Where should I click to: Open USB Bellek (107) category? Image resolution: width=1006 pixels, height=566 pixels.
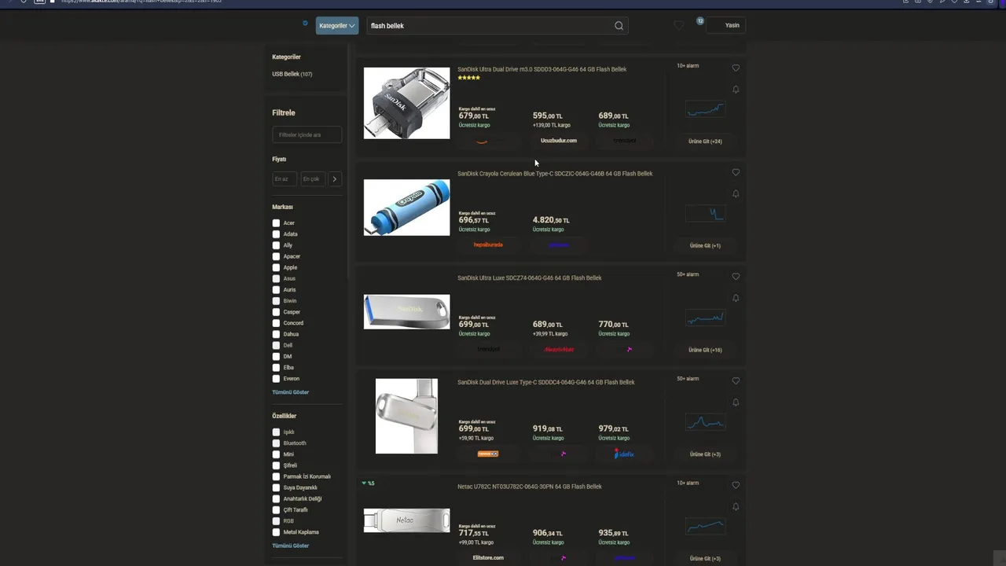pos(292,74)
